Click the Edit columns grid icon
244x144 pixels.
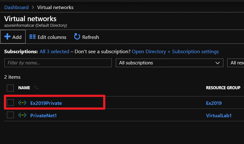click(x=32, y=37)
